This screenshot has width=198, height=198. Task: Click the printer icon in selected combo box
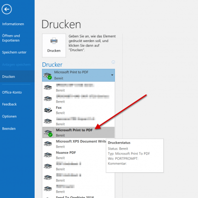[x=48, y=76]
